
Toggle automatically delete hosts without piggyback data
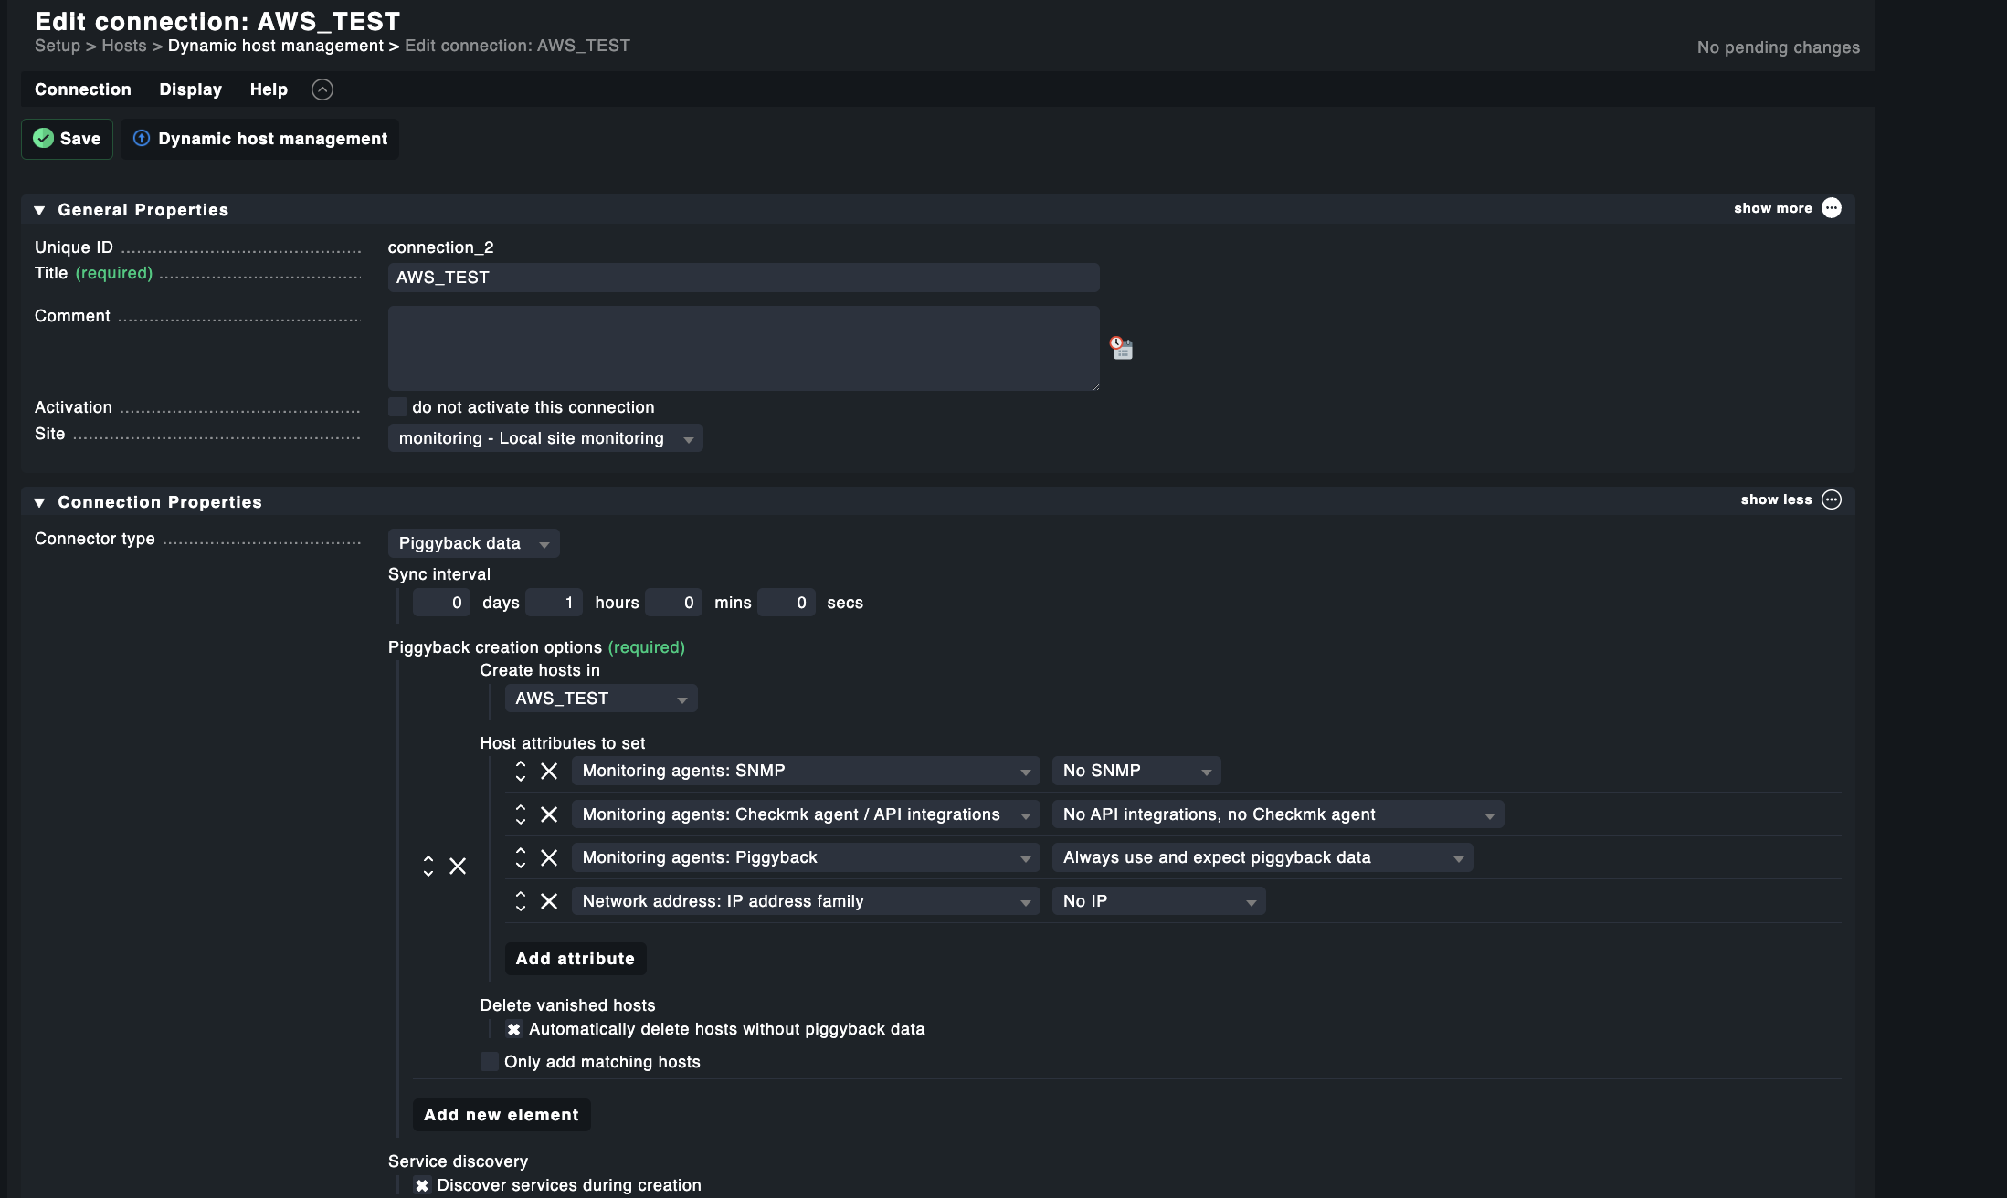513,1029
